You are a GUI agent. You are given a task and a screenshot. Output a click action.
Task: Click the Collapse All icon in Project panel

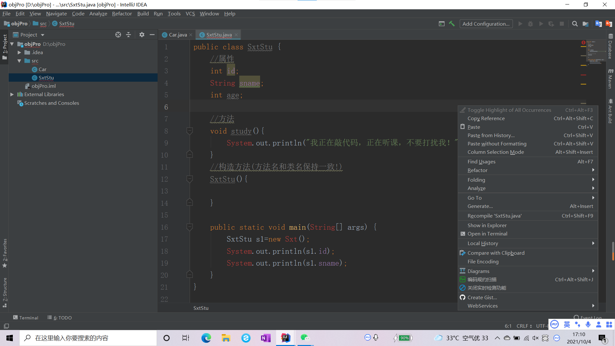coord(128,35)
